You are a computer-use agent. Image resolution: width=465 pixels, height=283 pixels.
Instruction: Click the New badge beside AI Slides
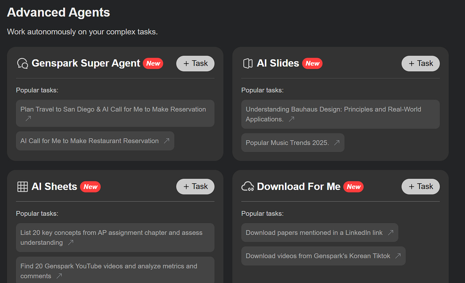[312, 63]
